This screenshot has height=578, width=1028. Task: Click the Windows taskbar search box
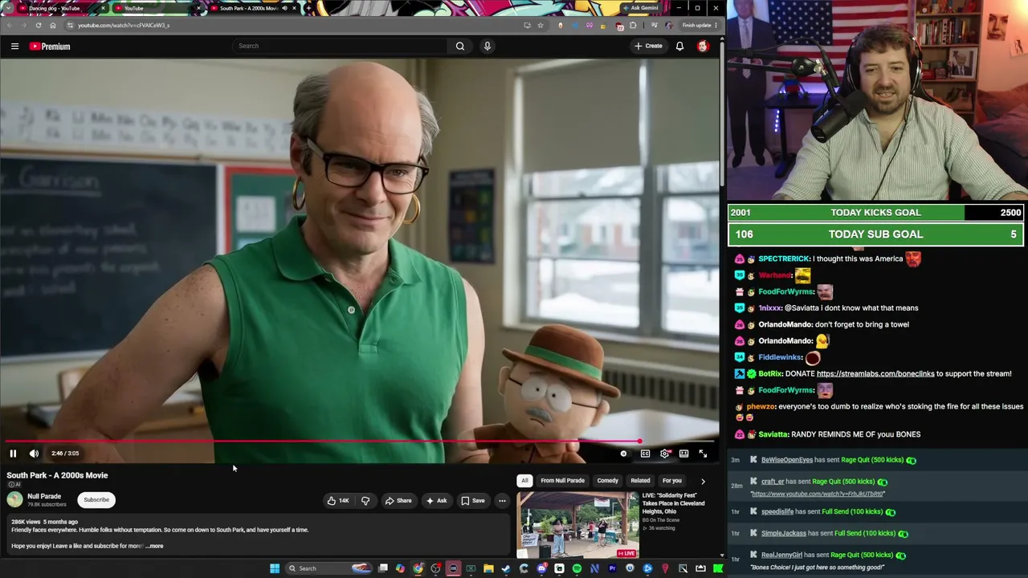pos(329,568)
